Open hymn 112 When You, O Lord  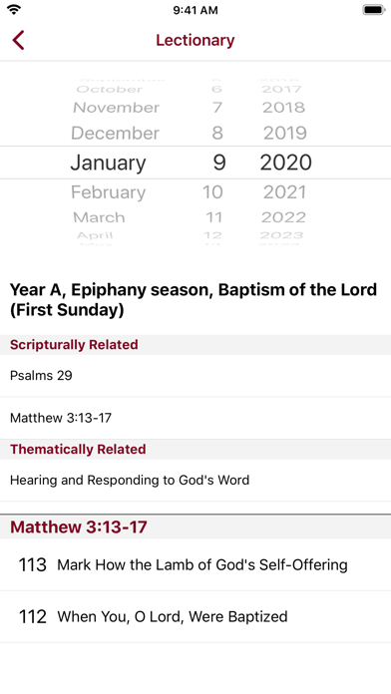(195, 616)
